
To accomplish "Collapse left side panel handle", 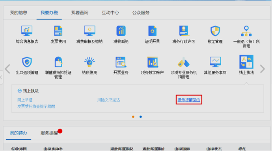I will coord(1,77).
